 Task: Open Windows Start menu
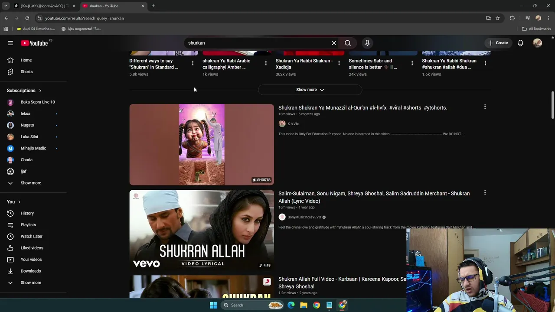[213, 305]
